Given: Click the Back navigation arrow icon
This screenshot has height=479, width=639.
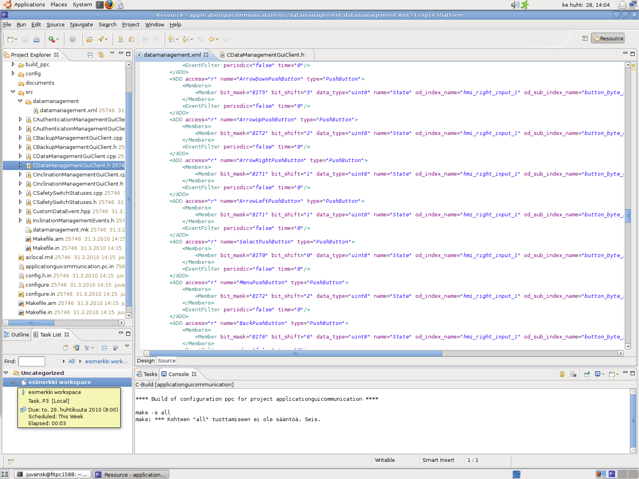Looking at the screenshot, I should click(212, 39).
